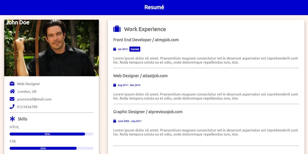Click the Graphic Designer / atpreviousjob.com heading
Screen dimensions: 308x154
(148, 112)
